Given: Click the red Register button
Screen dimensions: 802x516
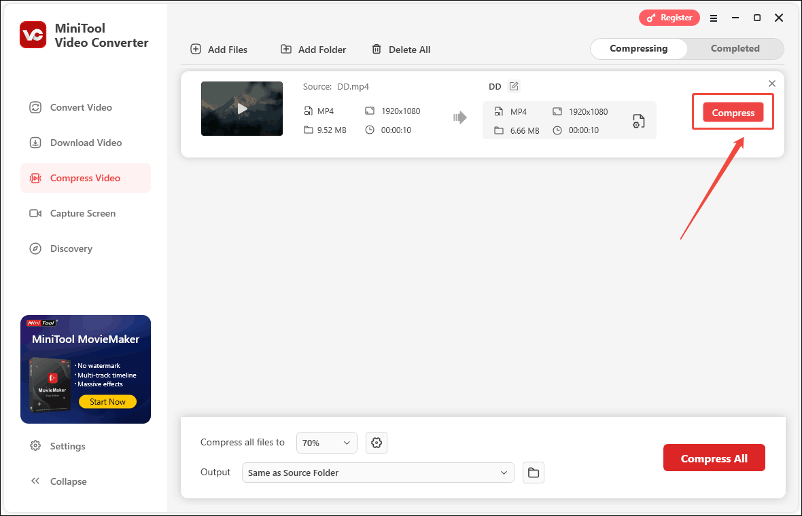Looking at the screenshot, I should (x=669, y=18).
